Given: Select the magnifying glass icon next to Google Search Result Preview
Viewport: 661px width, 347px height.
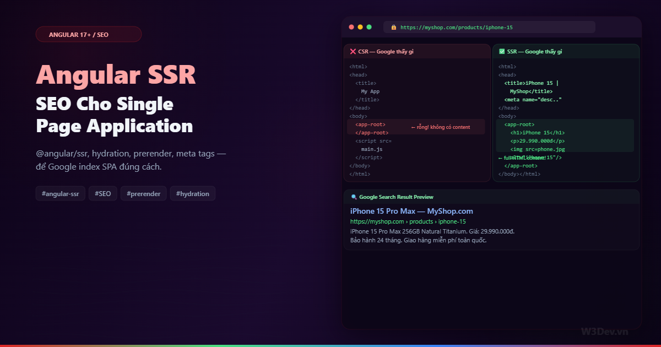Looking at the screenshot, I should [353, 197].
